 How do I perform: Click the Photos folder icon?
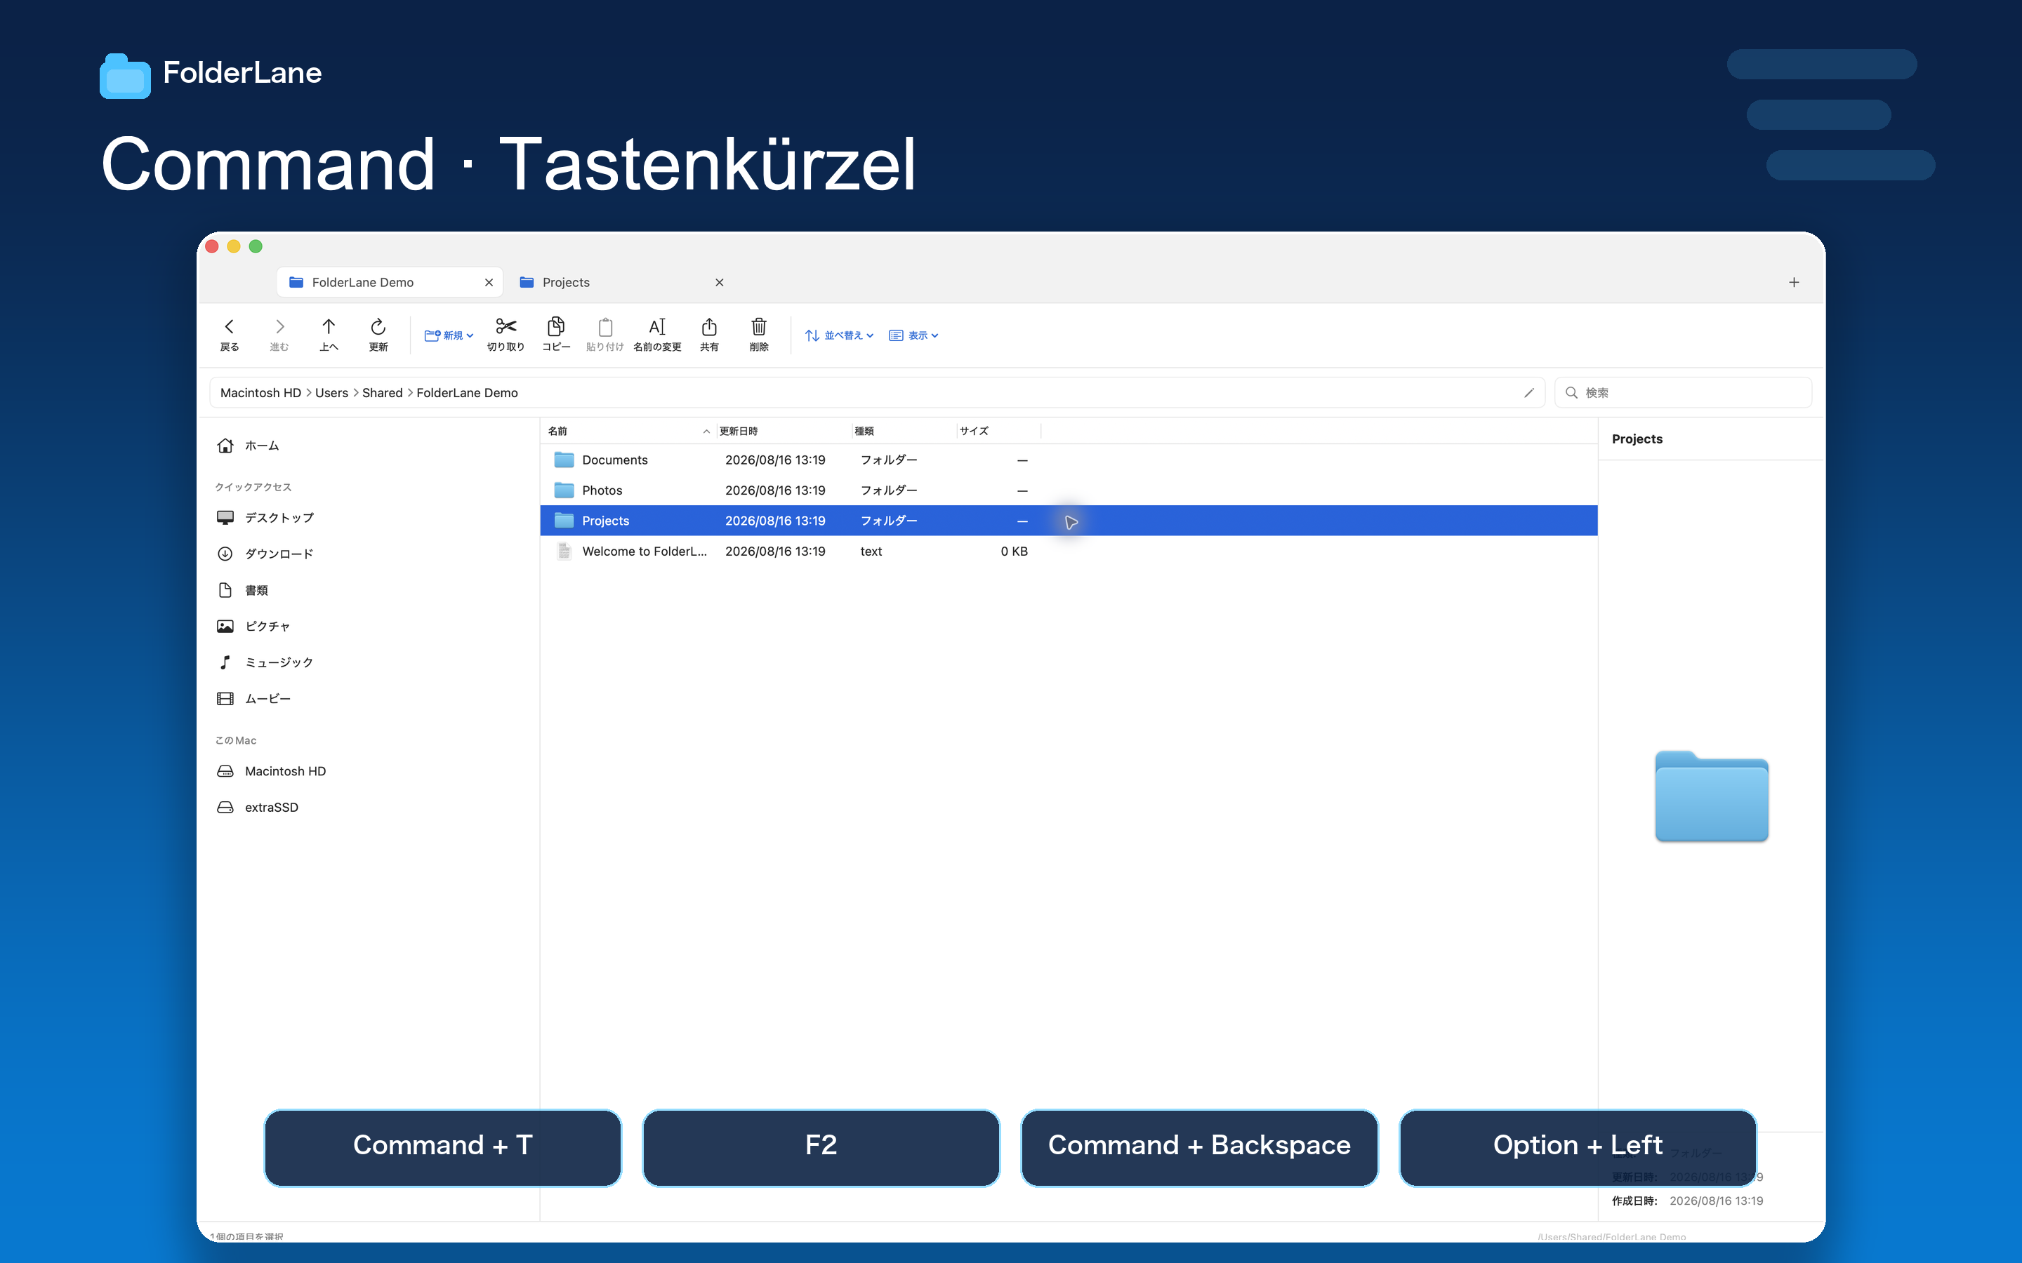(x=564, y=490)
